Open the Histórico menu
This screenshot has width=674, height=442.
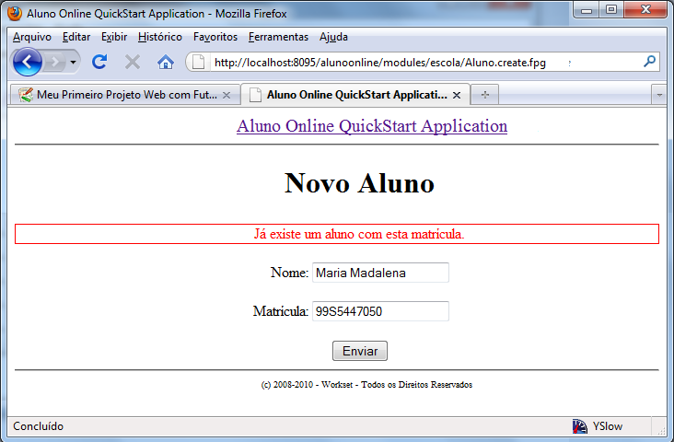coord(160,37)
